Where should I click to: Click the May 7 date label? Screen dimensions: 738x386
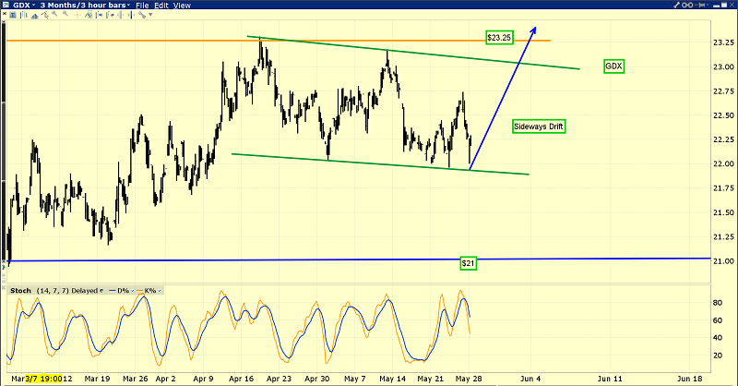(x=355, y=379)
